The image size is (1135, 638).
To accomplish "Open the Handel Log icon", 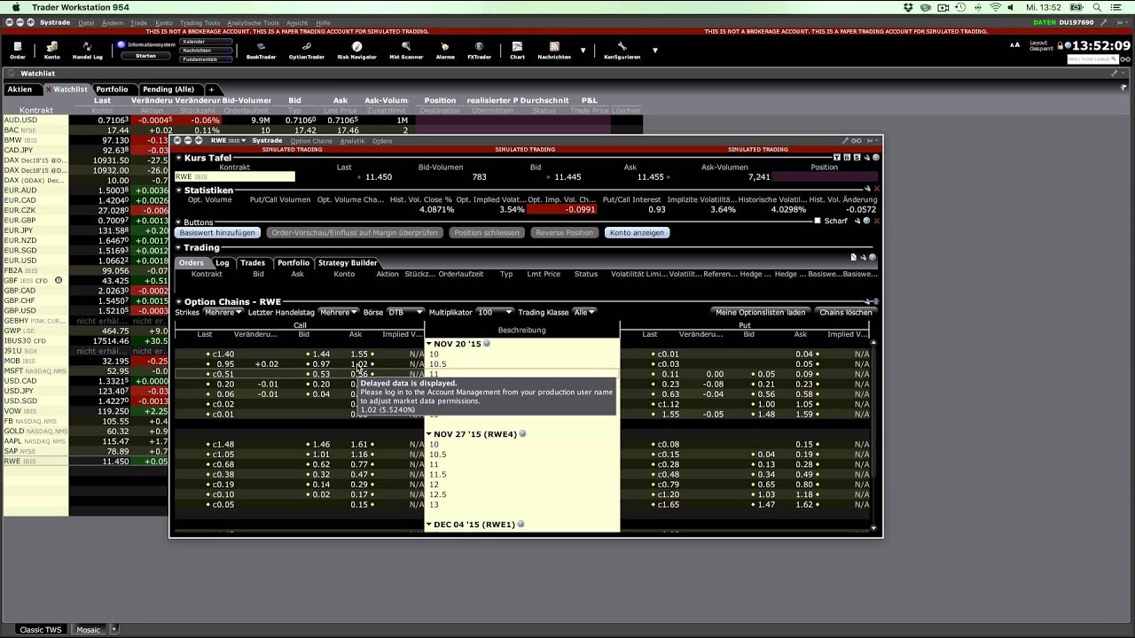I will tap(87, 51).
